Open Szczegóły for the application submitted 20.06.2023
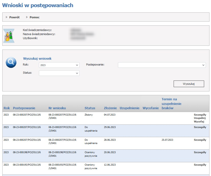Viewport: 211px width, 176px height. (x=200, y=152)
